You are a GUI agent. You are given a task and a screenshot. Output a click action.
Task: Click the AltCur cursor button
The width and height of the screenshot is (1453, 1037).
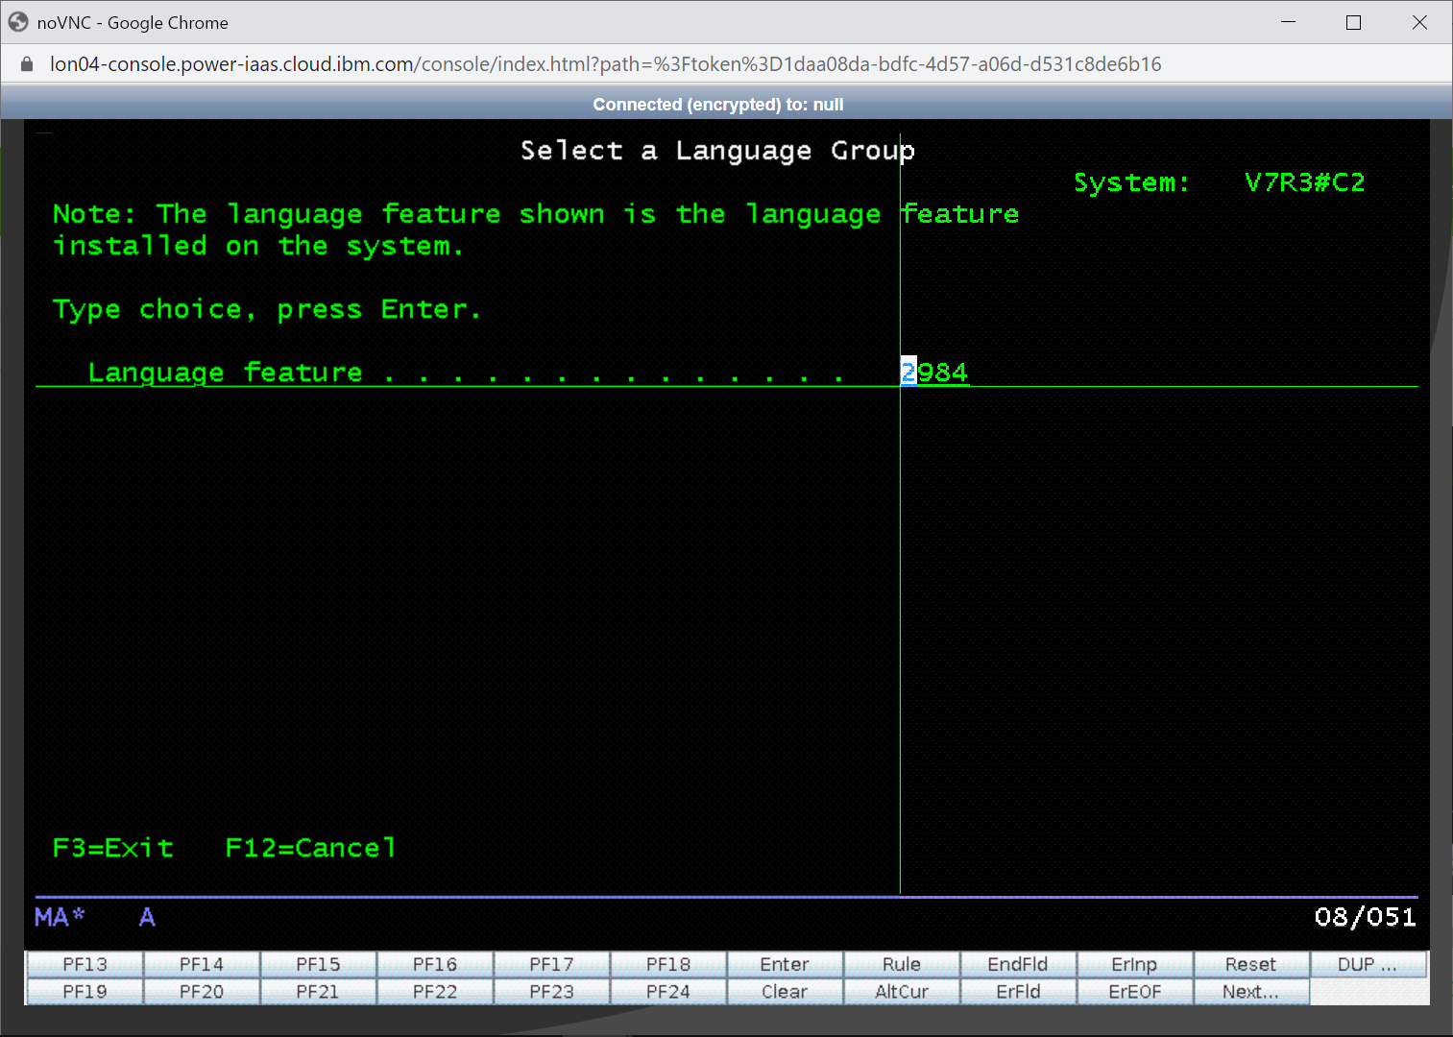click(902, 992)
